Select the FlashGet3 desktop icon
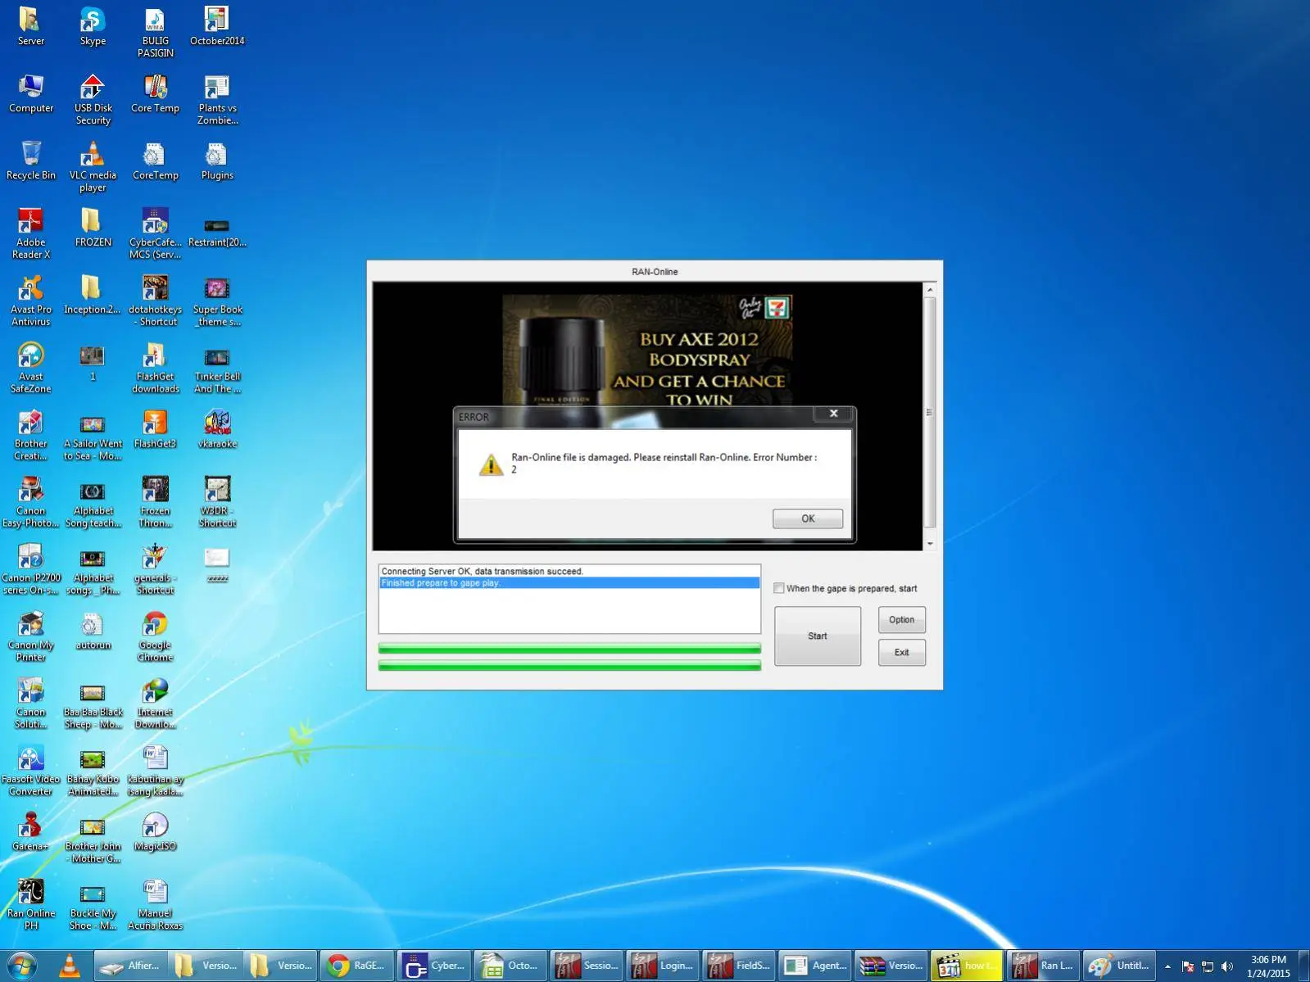The image size is (1310, 982). click(155, 428)
